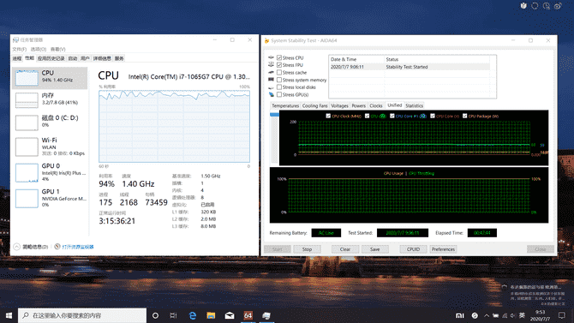This screenshot has height=323, width=574.
Task: Expand hidden system tray icons chevron
Action: tap(487, 315)
